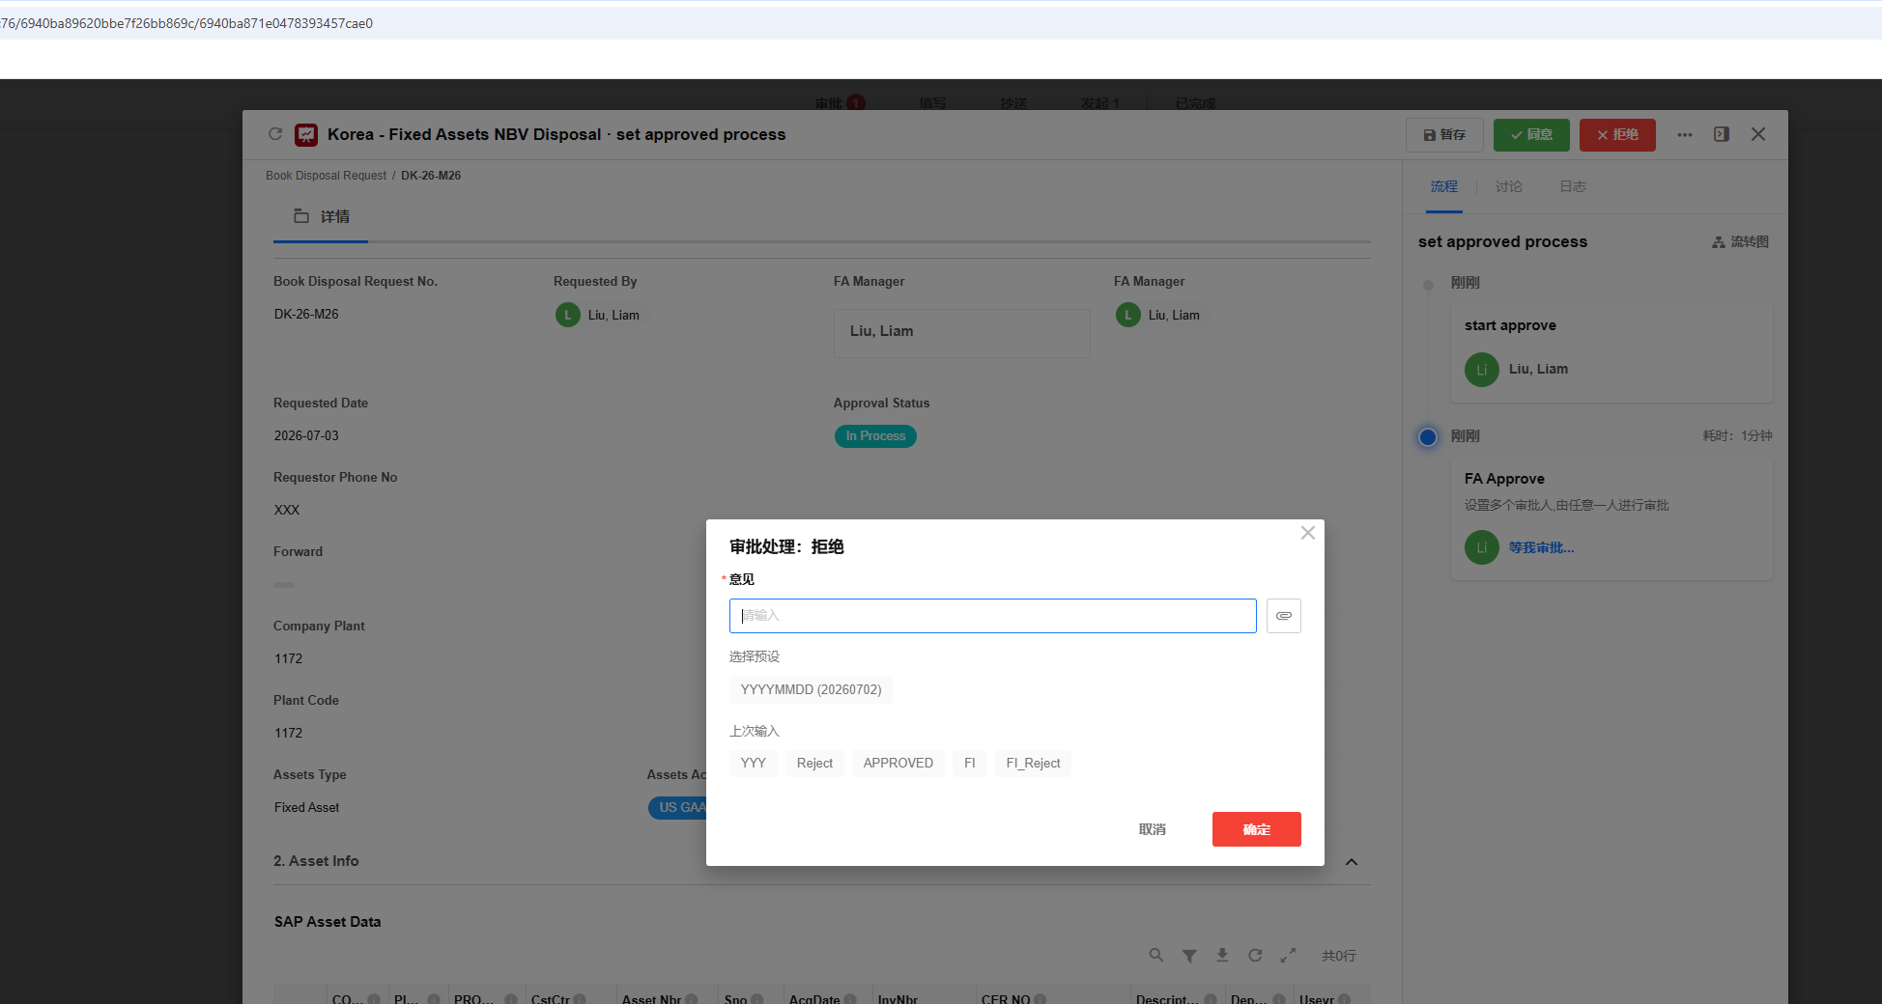The width and height of the screenshot is (1882, 1004).
Task: Toggle the side panel layout icon
Action: [x=1722, y=134]
